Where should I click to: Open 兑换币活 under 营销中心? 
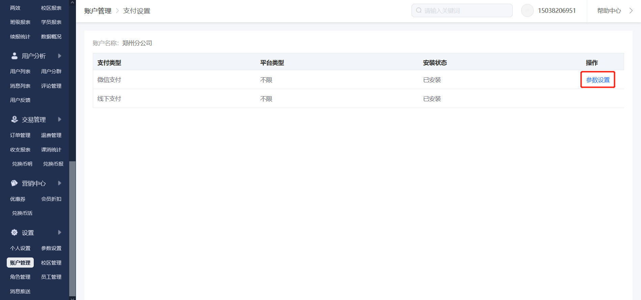(x=22, y=213)
